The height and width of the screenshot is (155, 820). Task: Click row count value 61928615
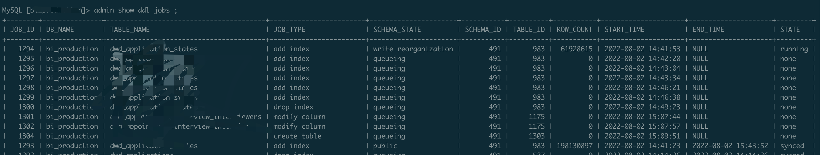click(576, 49)
